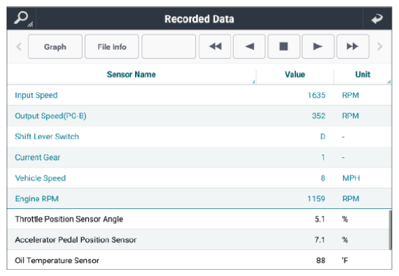Click the Value column header
The image size is (399, 276).
(295, 74)
